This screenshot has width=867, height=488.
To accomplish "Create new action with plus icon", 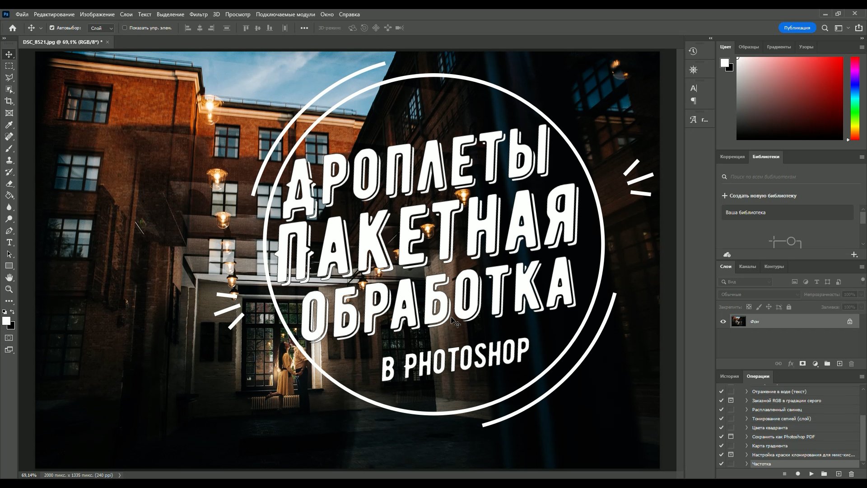I will [x=839, y=474].
